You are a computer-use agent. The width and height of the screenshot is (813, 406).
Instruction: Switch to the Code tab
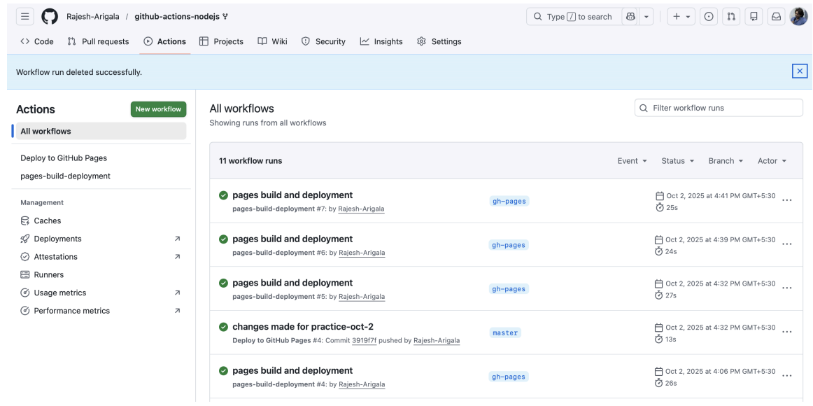(37, 41)
